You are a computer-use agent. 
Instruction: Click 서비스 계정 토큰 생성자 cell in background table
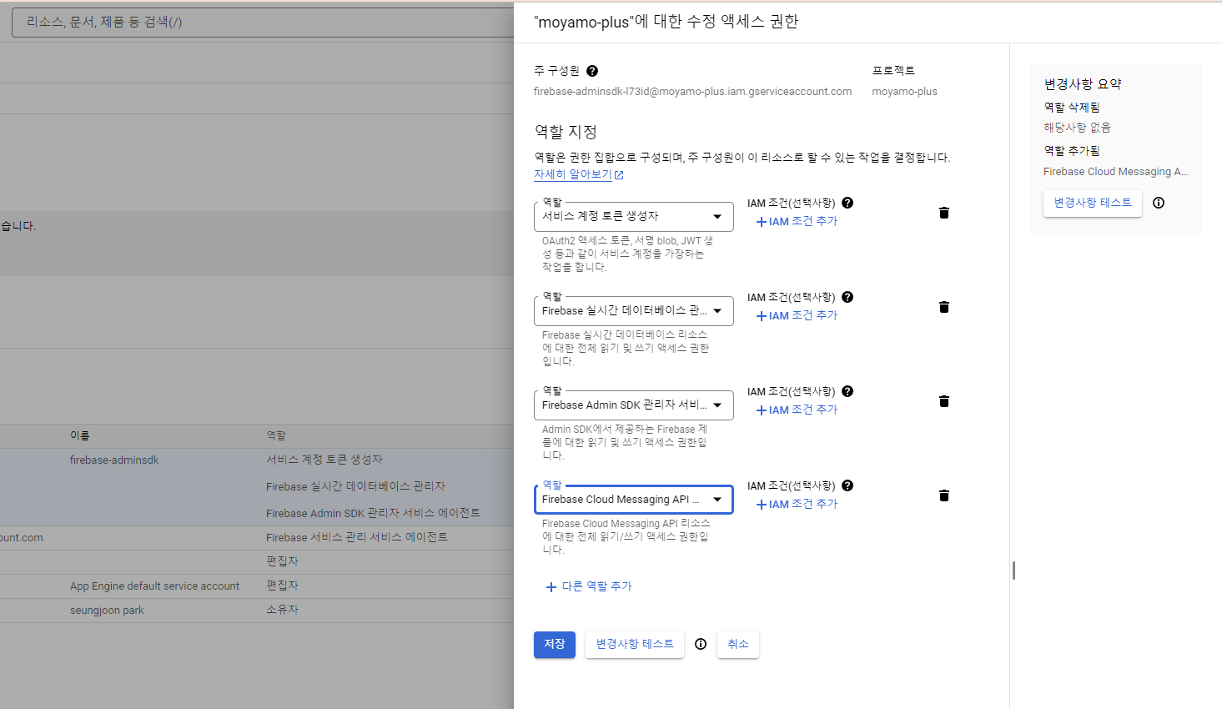point(324,460)
